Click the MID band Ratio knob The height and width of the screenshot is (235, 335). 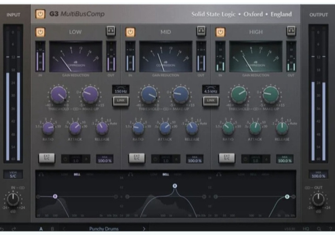[x=138, y=128]
